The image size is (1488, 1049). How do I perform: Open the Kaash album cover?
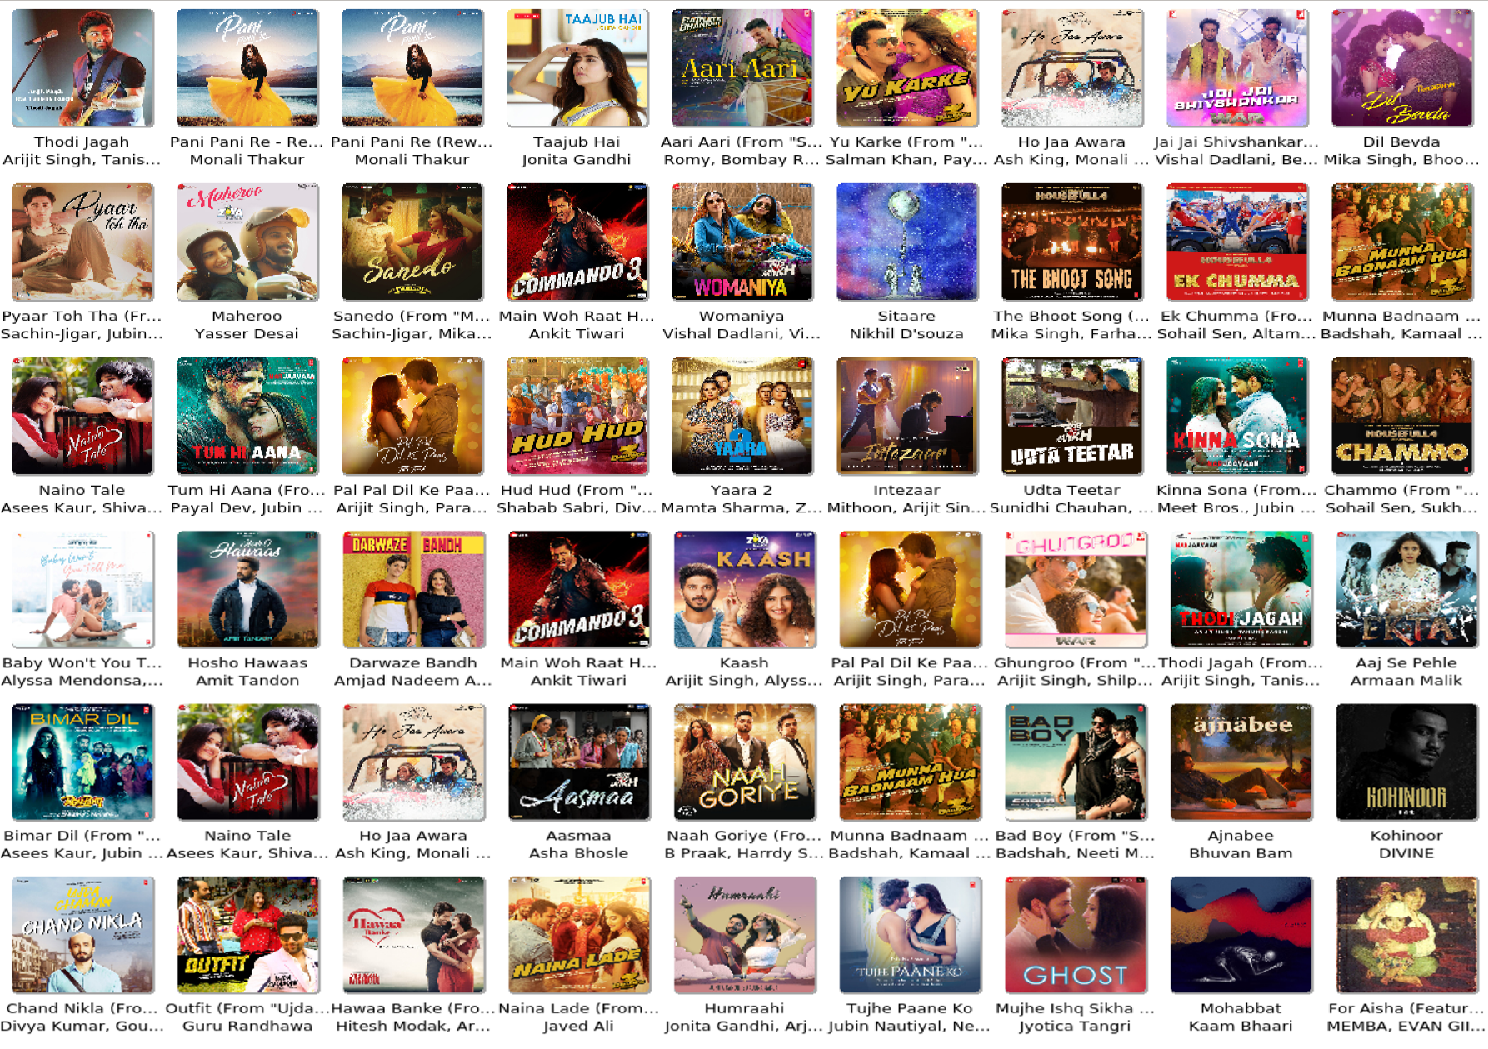pyautogui.click(x=744, y=590)
